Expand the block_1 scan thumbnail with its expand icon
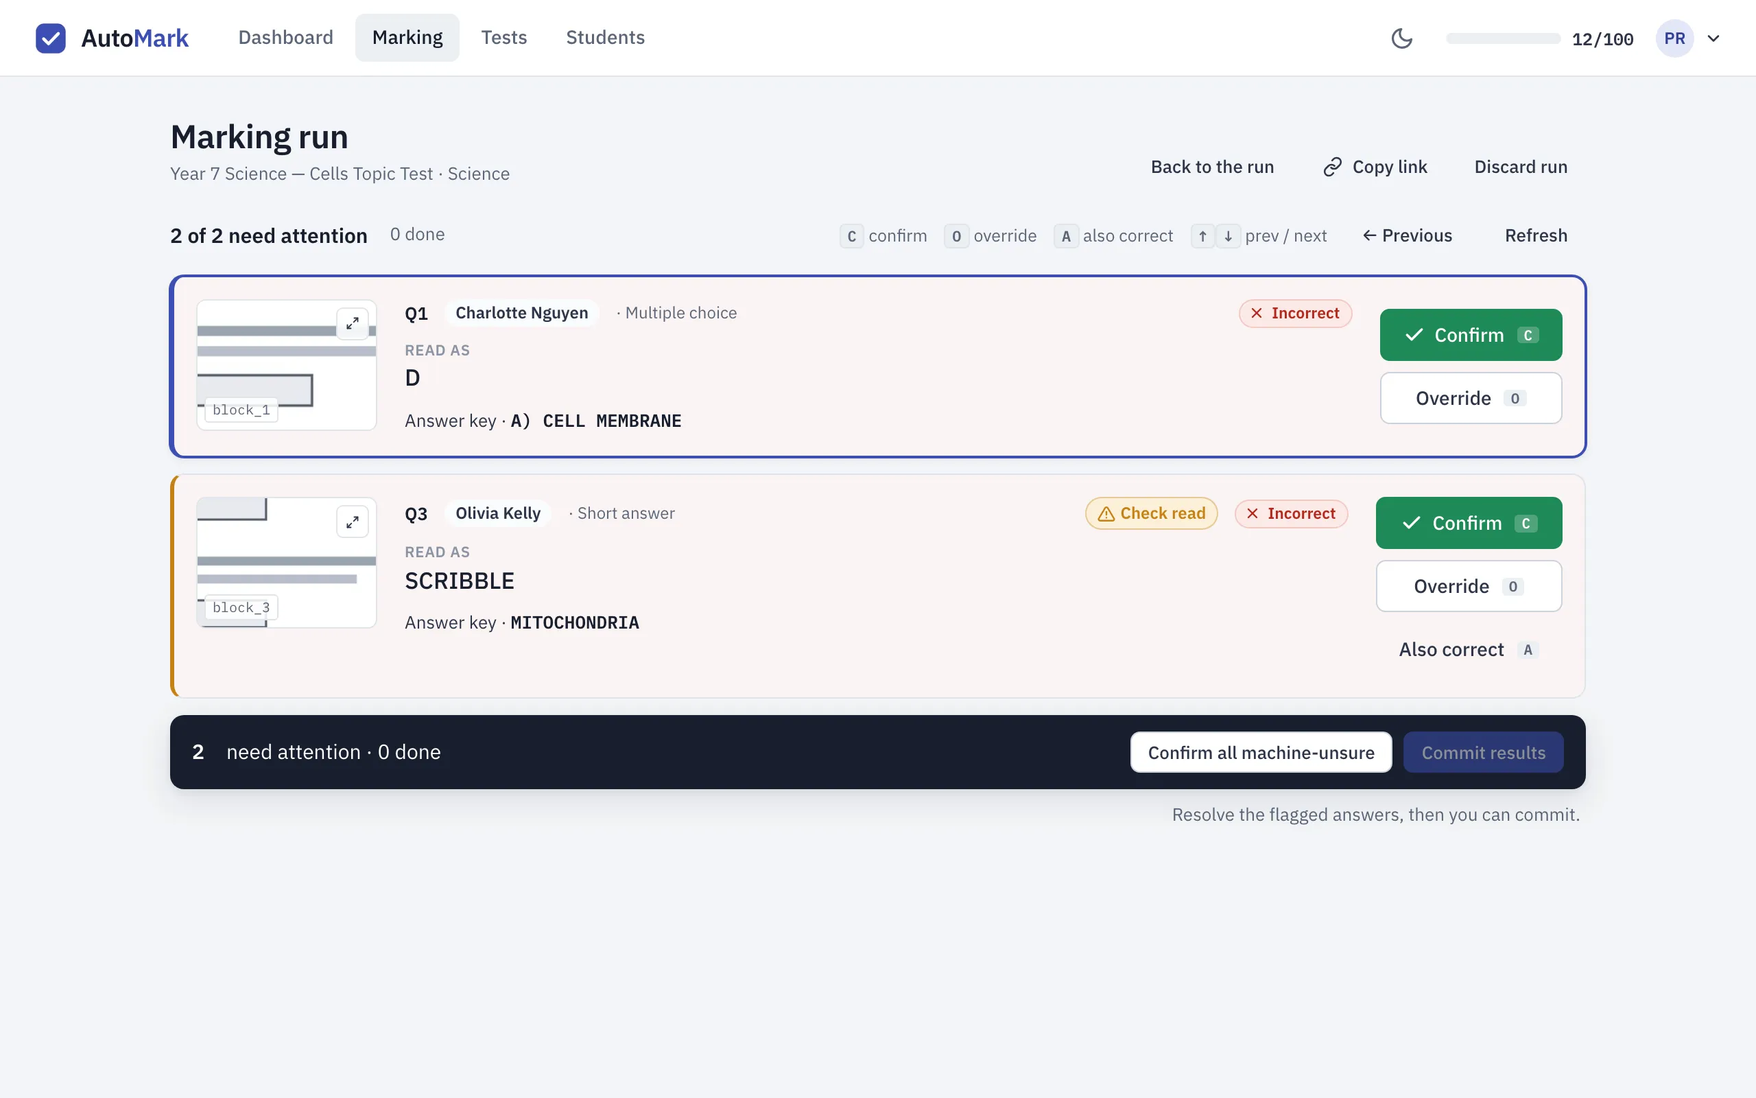 pyautogui.click(x=353, y=324)
